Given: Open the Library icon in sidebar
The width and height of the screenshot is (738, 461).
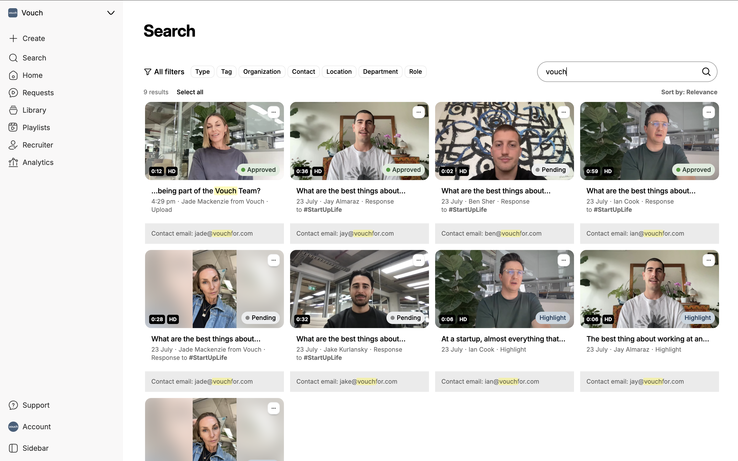Looking at the screenshot, I should pos(13,110).
